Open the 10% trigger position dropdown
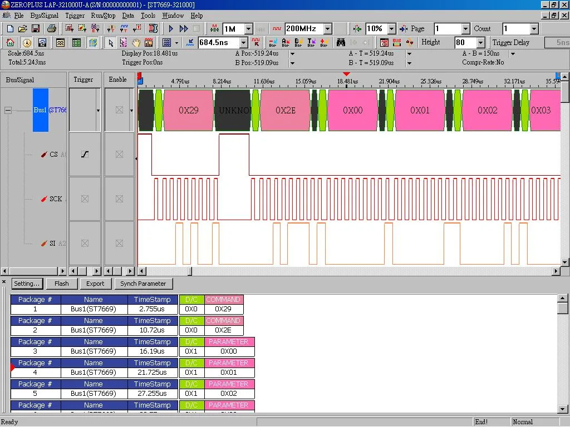Viewport: 570px width, 427px height. pyautogui.click(x=391, y=29)
